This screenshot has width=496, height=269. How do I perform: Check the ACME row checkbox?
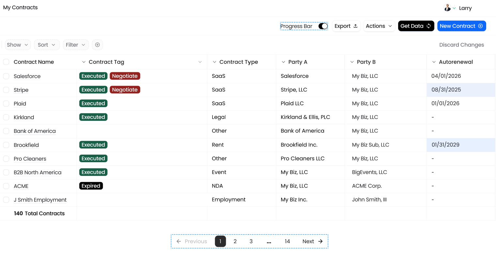coord(6,186)
